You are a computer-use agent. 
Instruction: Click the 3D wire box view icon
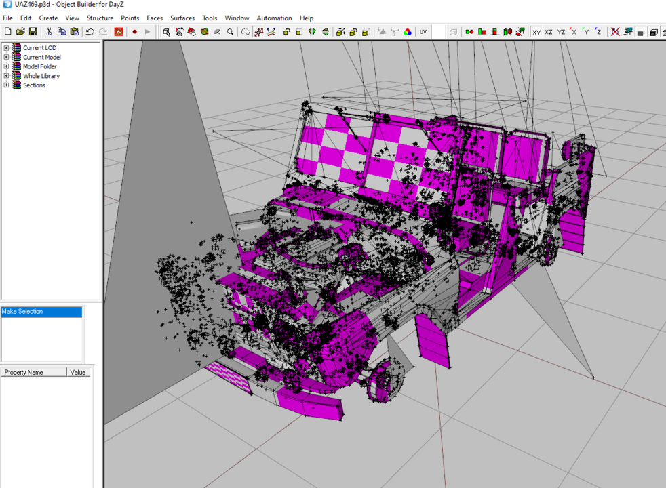point(654,33)
